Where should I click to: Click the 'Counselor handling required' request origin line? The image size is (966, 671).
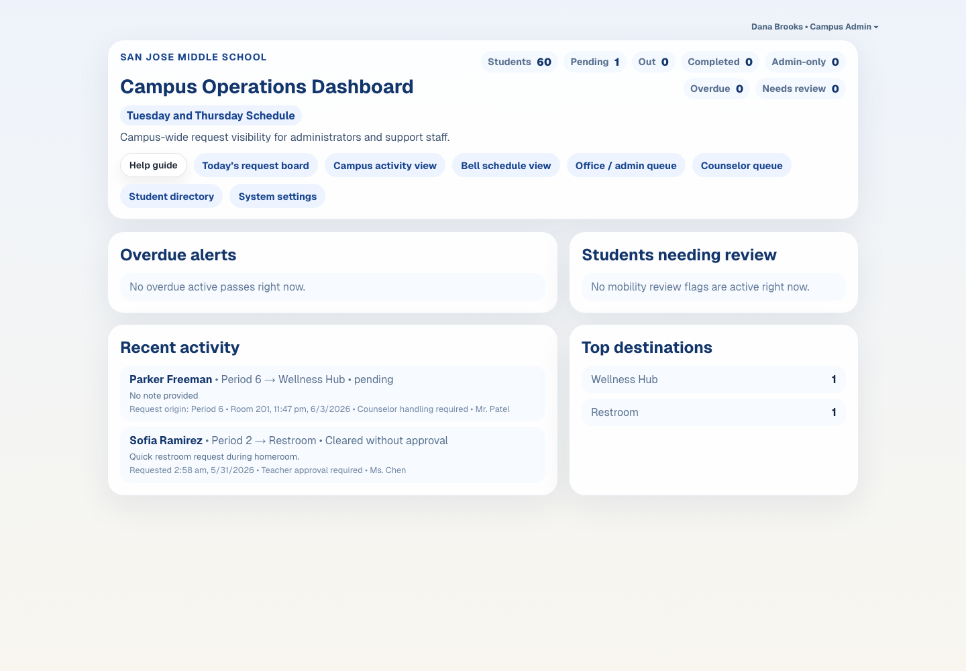point(319,409)
